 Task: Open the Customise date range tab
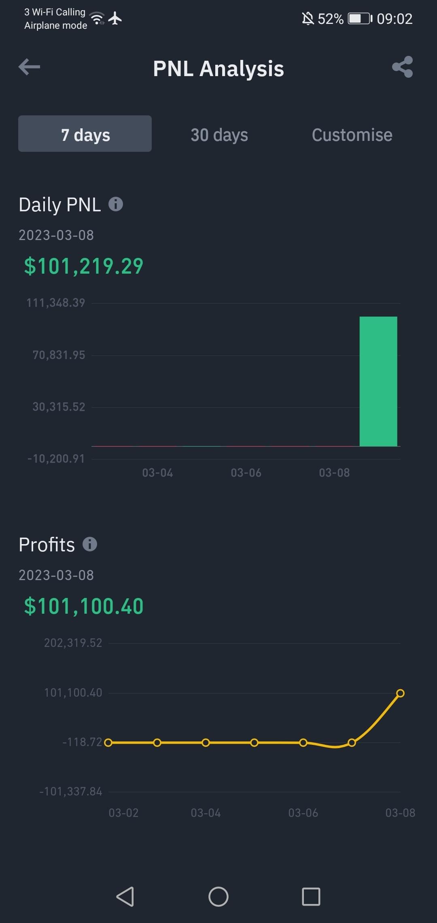click(x=352, y=135)
